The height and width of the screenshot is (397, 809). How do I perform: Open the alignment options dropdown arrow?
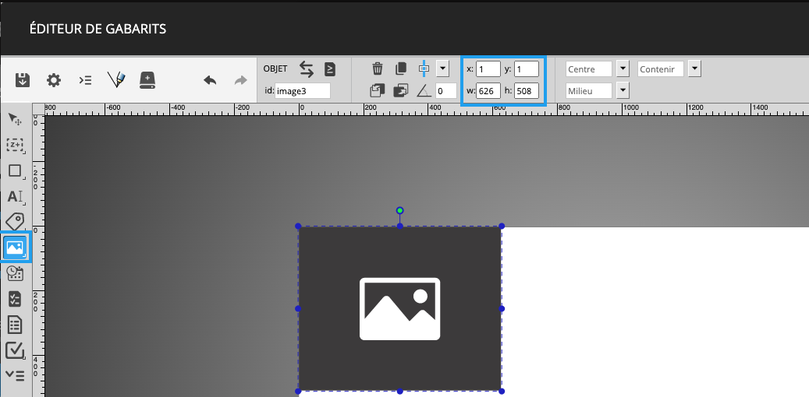point(442,69)
